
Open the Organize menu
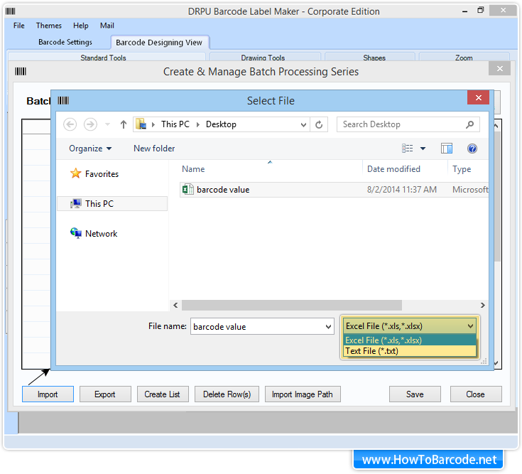click(90, 149)
